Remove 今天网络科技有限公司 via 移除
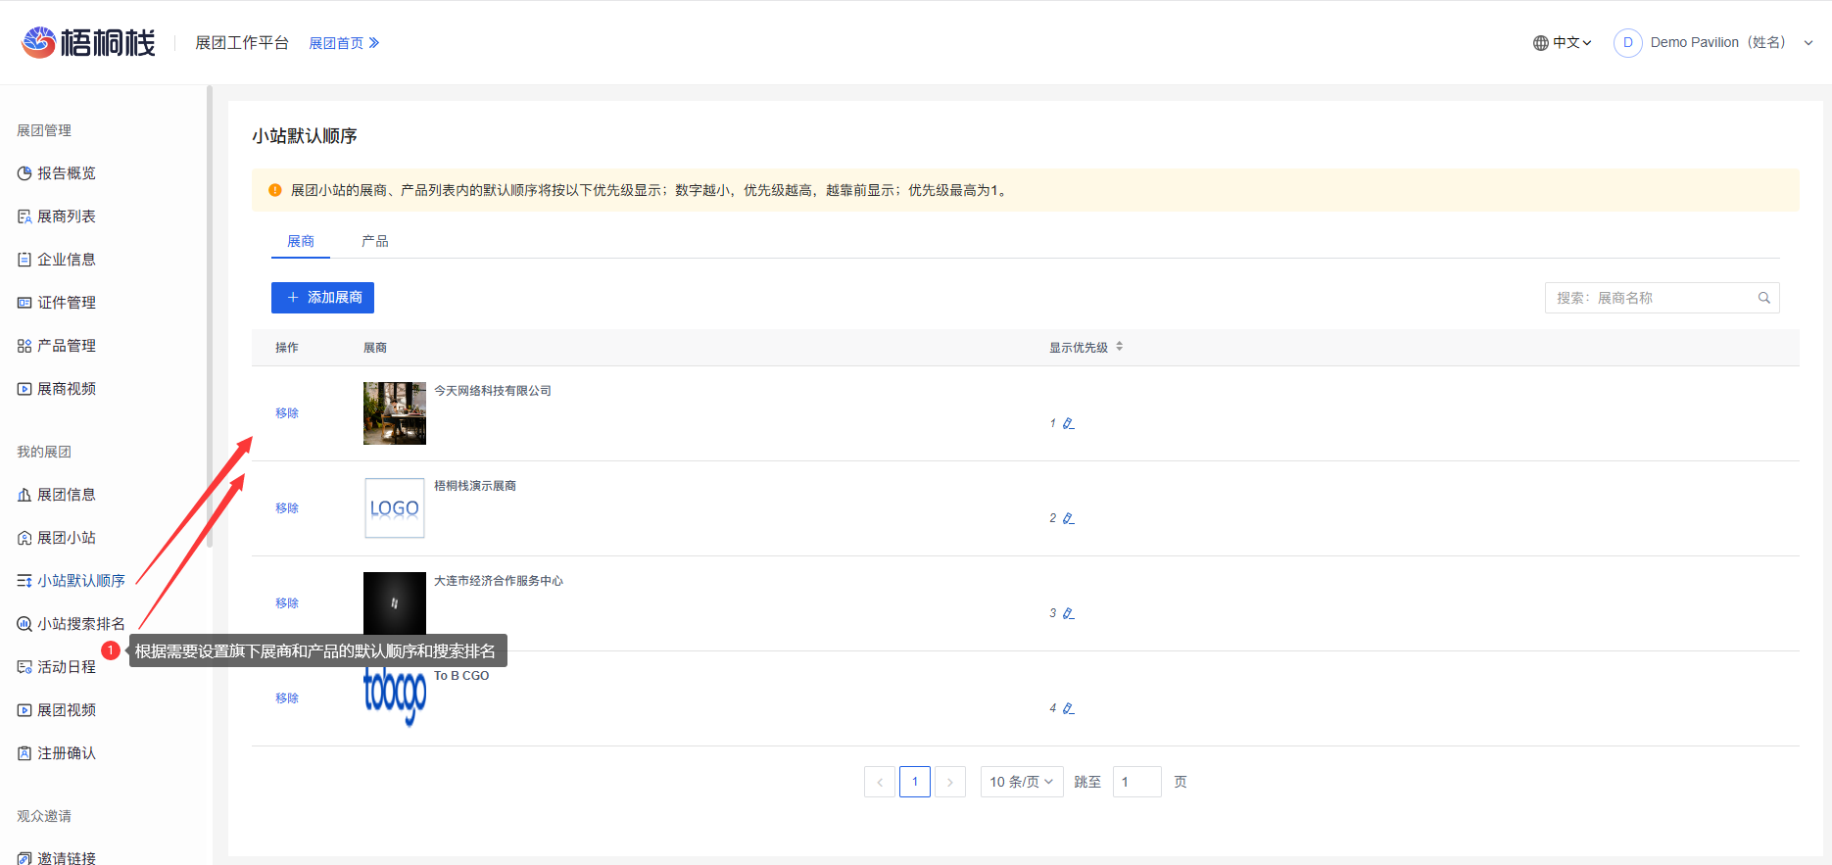The image size is (1832, 865). [287, 413]
